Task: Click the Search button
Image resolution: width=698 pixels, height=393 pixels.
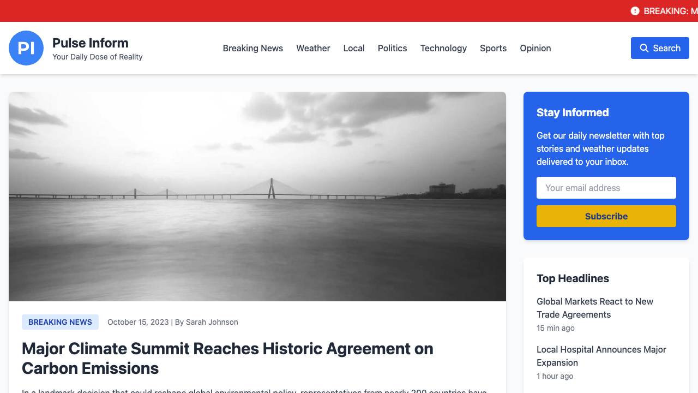Action: (660, 48)
